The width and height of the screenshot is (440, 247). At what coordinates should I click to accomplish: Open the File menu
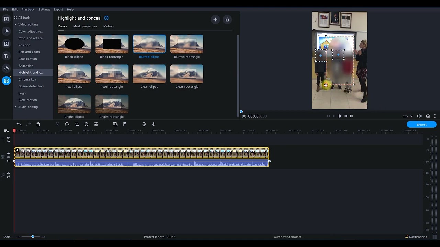tap(5, 9)
